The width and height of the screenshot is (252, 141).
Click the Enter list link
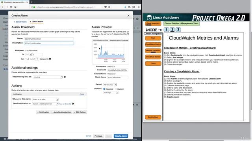68,104
